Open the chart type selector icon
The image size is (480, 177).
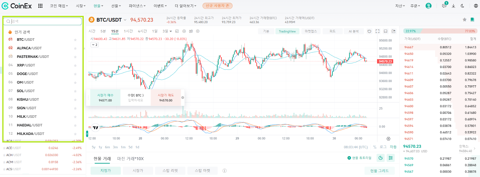click(177, 31)
